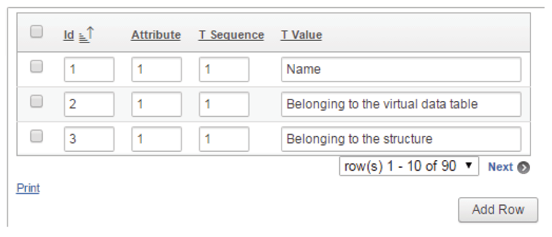Click the Add Row button
The width and height of the screenshot is (552, 237).
498,210
